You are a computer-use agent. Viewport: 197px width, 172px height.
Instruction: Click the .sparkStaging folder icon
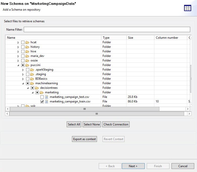tap(32, 70)
